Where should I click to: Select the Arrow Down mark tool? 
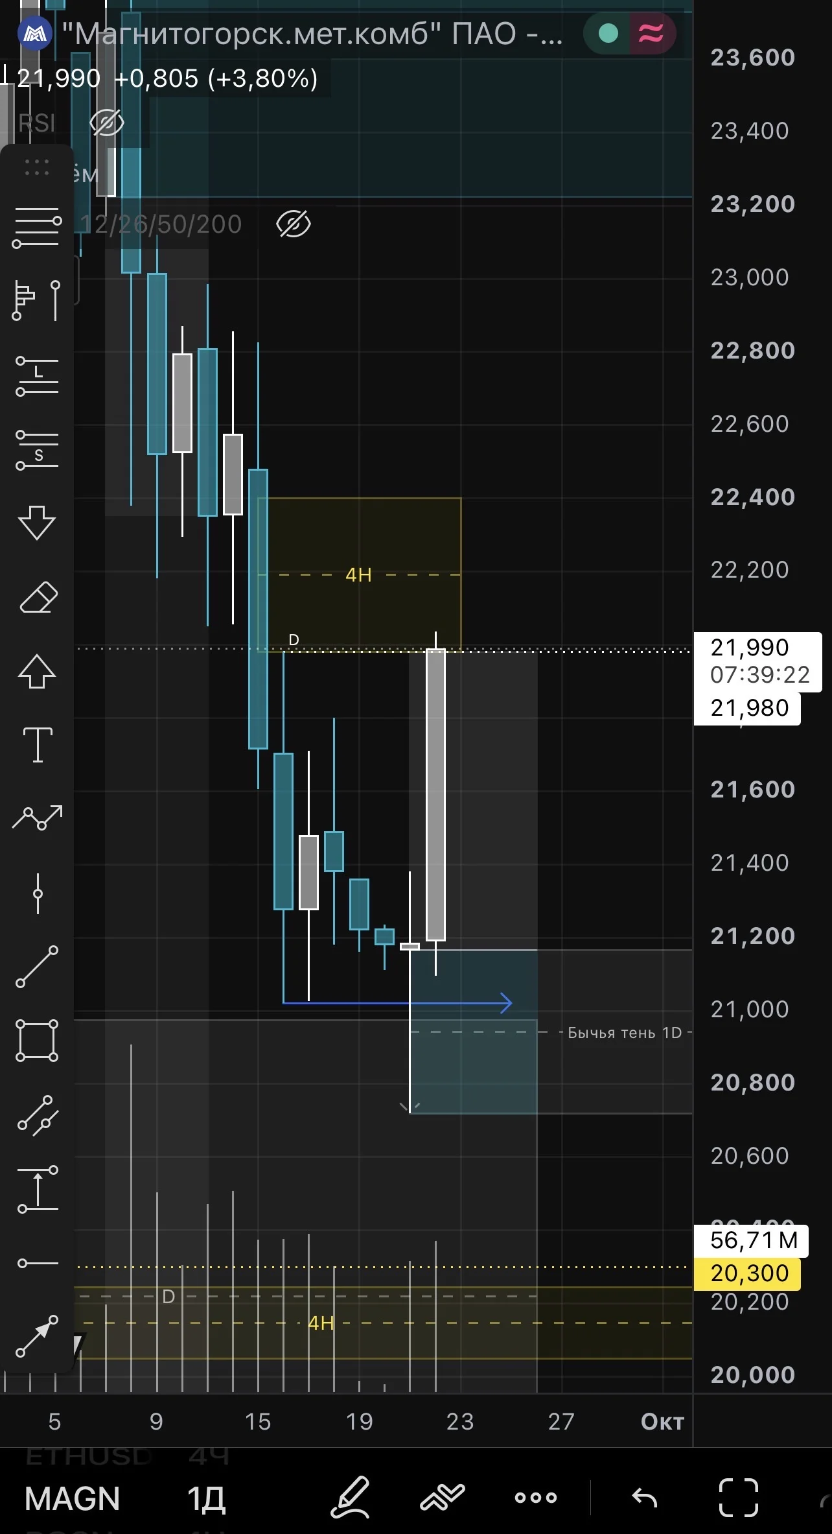pyautogui.click(x=37, y=523)
